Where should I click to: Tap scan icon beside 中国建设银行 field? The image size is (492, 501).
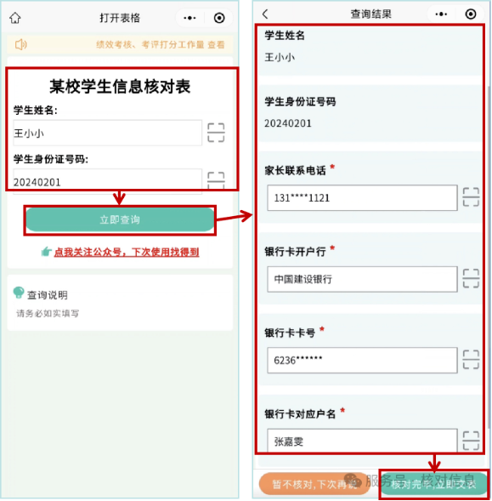471,279
